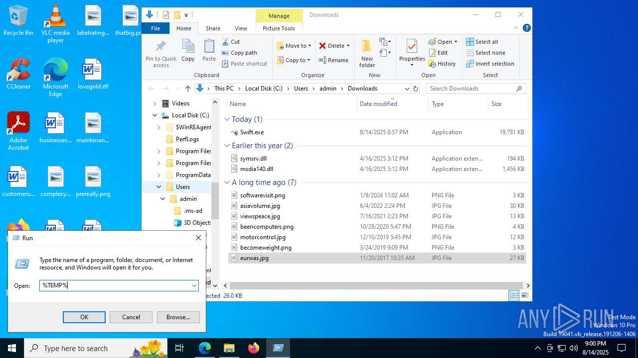The width and height of the screenshot is (638, 358).
Task: Click the Windows Start button
Action: (12, 348)
